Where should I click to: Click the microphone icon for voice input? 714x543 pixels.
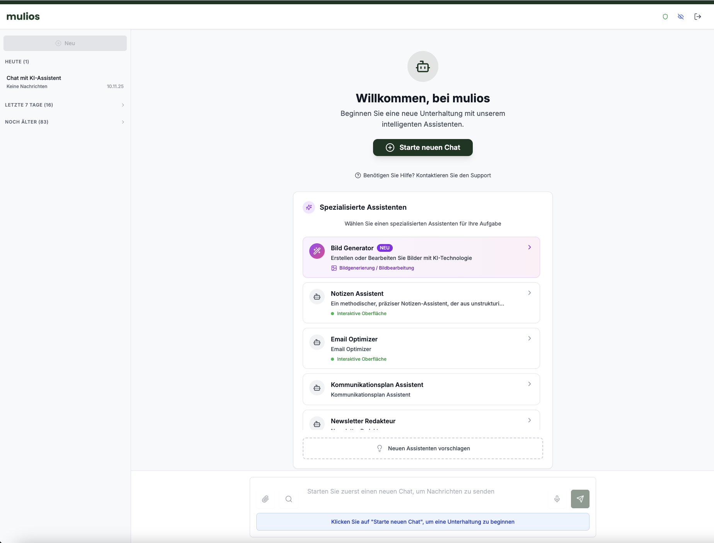coord(557,499)
